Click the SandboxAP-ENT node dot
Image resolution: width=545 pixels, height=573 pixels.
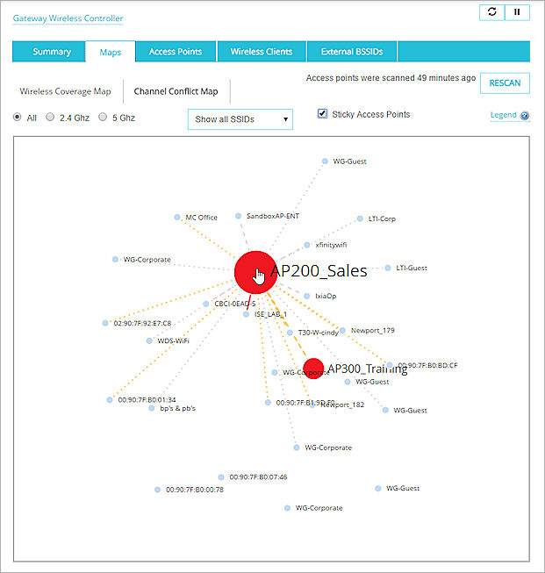tap(238, 216)
